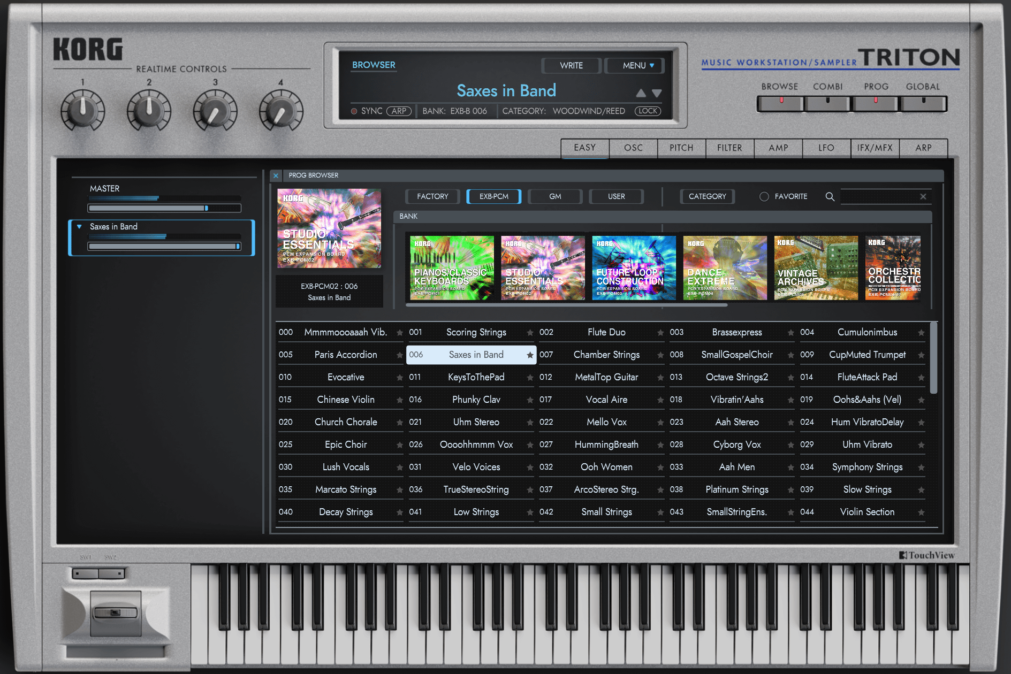Image resolution: width=1011 pixels, height=674 pixels.
Task: Toggle the LOCK category button
Action: (648, 111)
